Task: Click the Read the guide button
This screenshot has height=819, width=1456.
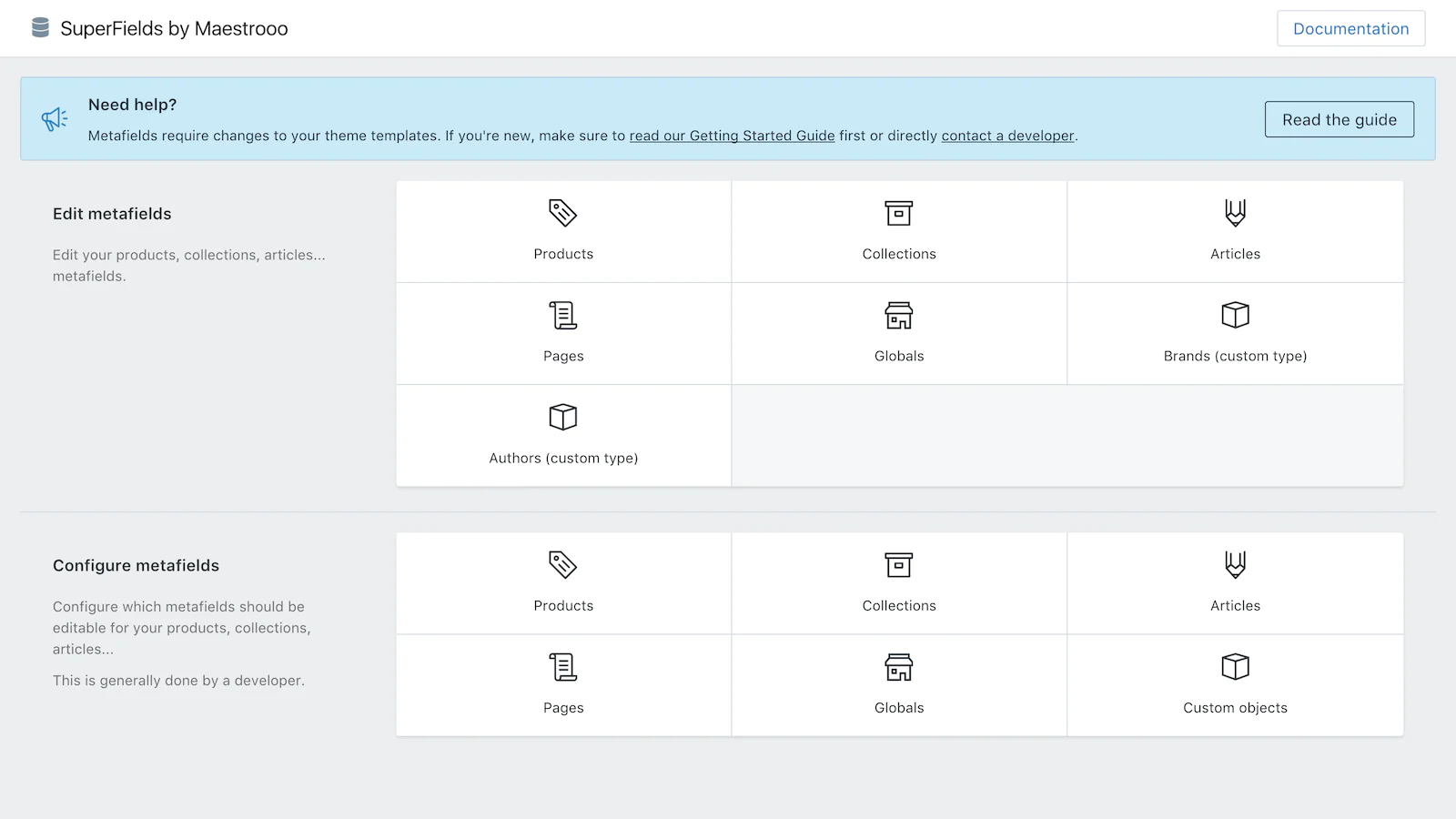Action: pyautogui.click(x=1339, y=119)
